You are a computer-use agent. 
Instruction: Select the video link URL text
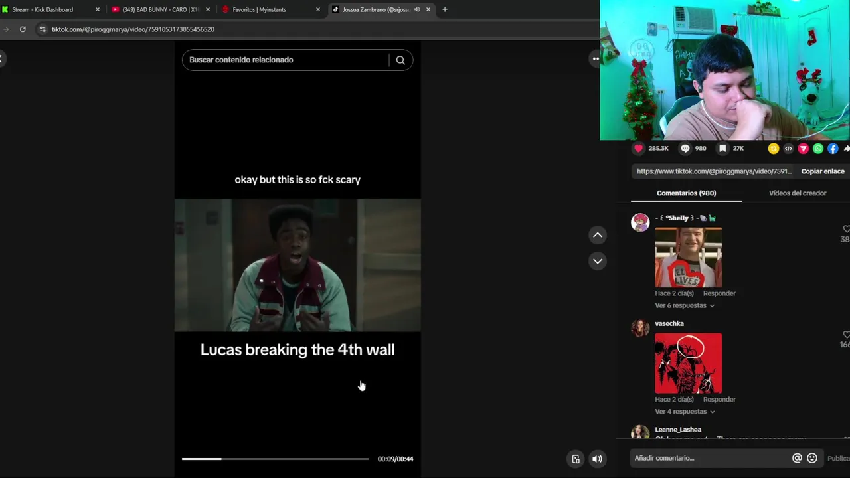(x=714, y=171)
